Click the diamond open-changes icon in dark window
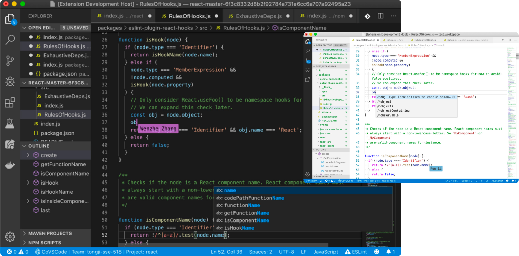This screenshot has height=256, width=519. click(x=367, y=16)
